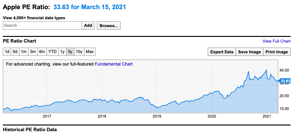The height and width of the screenshot is (134, 295).
Task: Choose the 6m time range
Action: (42, 52)
